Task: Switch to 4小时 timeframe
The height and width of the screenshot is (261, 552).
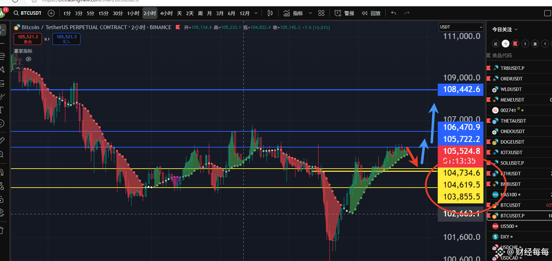Action: (x=166, y=13)
